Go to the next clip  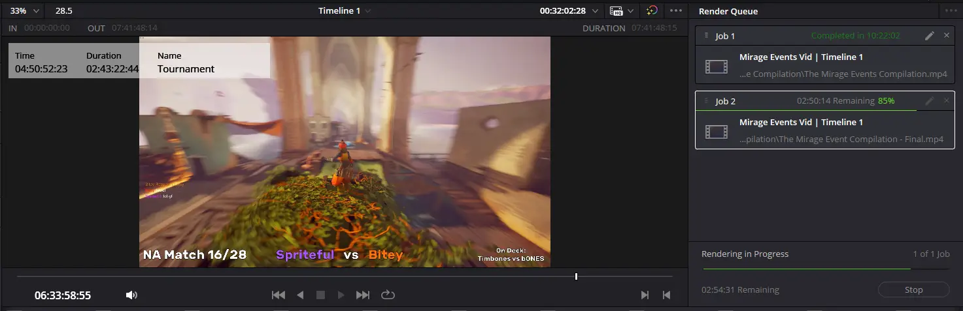645,295
